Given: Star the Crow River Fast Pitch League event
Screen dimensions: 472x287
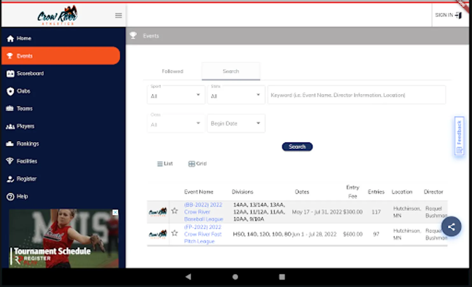Looking at the screenshot, I should pyautogui.click(x=175, y=233).
